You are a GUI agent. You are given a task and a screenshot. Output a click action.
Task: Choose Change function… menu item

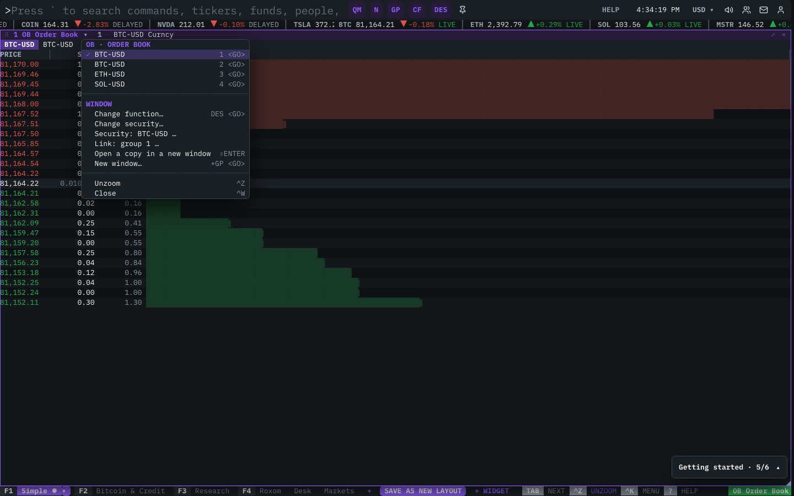[165, 114]
